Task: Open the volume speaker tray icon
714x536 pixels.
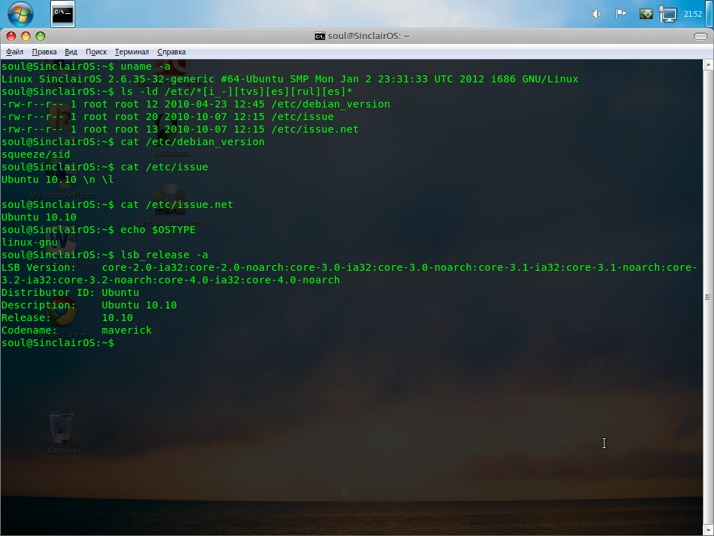Action: pos(596,14)
